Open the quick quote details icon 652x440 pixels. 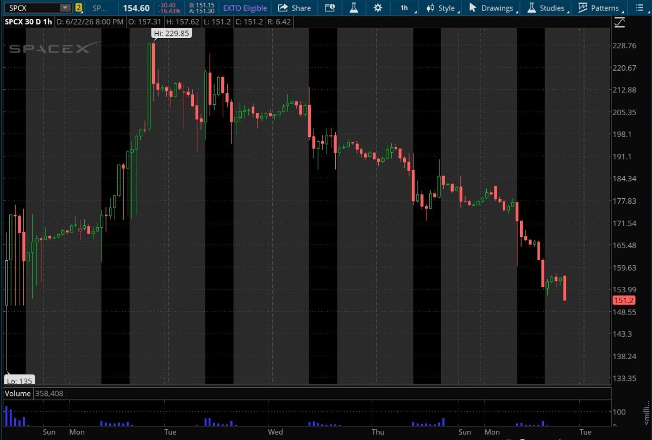[x=329, y=8]
